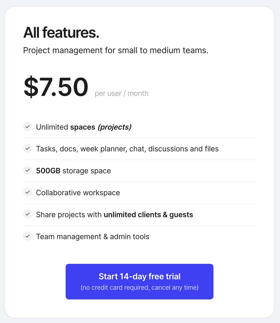Image resolution: width=280 pixels, height=323 pixels.
Task: Click the per user / month label
Action: click(122, 93)
